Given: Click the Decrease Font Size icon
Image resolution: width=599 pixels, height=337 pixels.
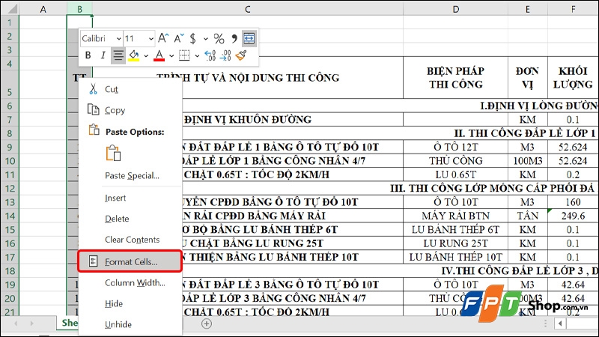Looking at the screenshot, I should (x=178, y=38).
